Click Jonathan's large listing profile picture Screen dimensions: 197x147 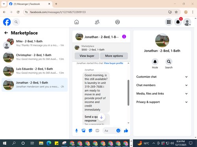click(x=162, y=40)
